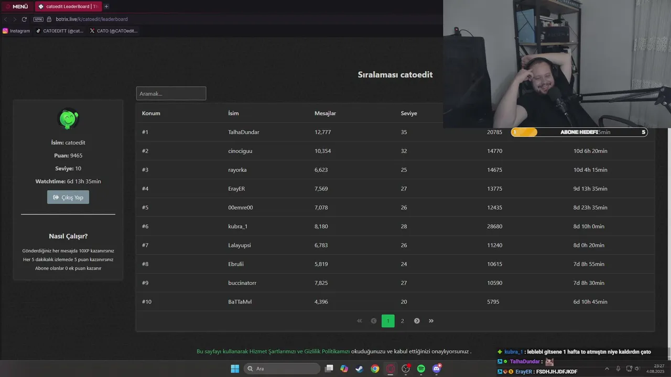The width and height of the screenshot is (671, 377).
Task: Jump to first page with double-left arrow
Action: pyautogui.click(x=360, y=321)
